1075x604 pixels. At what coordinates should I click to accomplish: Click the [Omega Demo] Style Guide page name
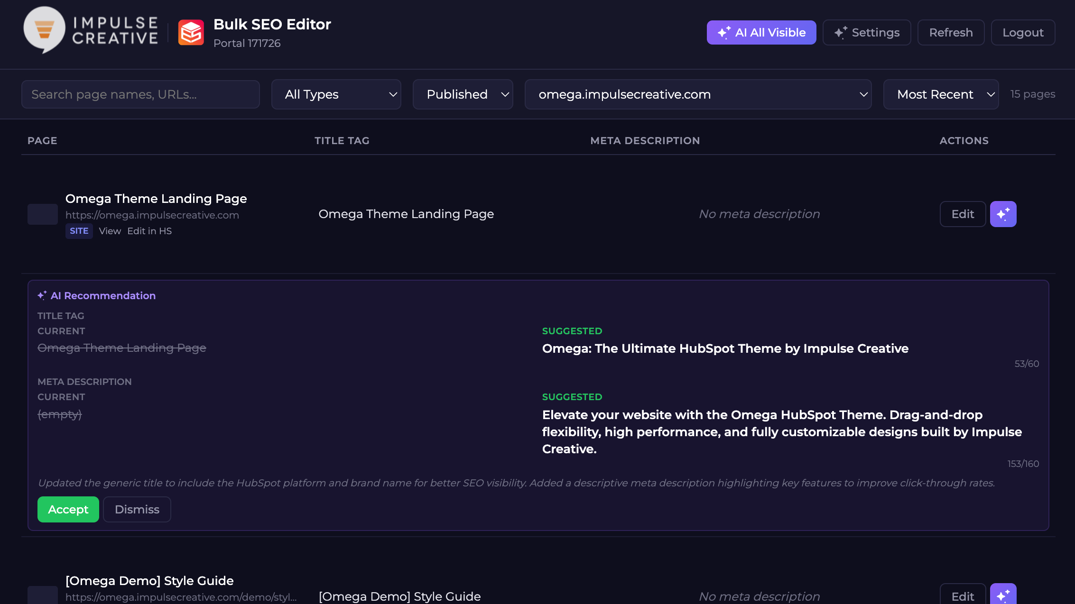click(x=149, y=581)
